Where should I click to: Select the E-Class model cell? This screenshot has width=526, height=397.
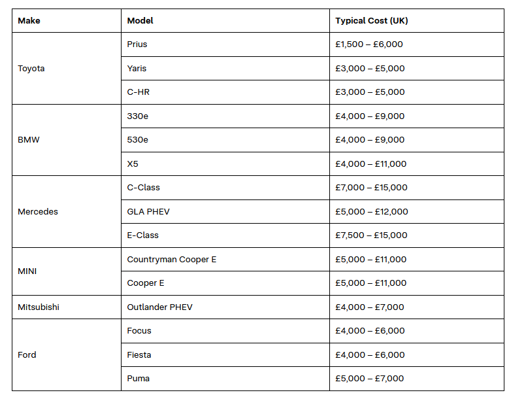(143, 235)
